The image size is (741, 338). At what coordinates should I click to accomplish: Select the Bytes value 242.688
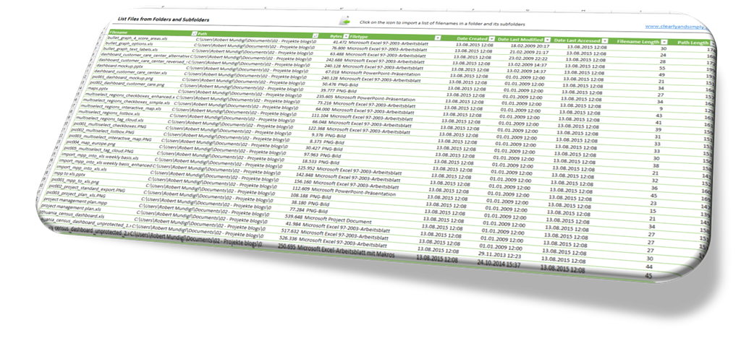coord(334,61)
